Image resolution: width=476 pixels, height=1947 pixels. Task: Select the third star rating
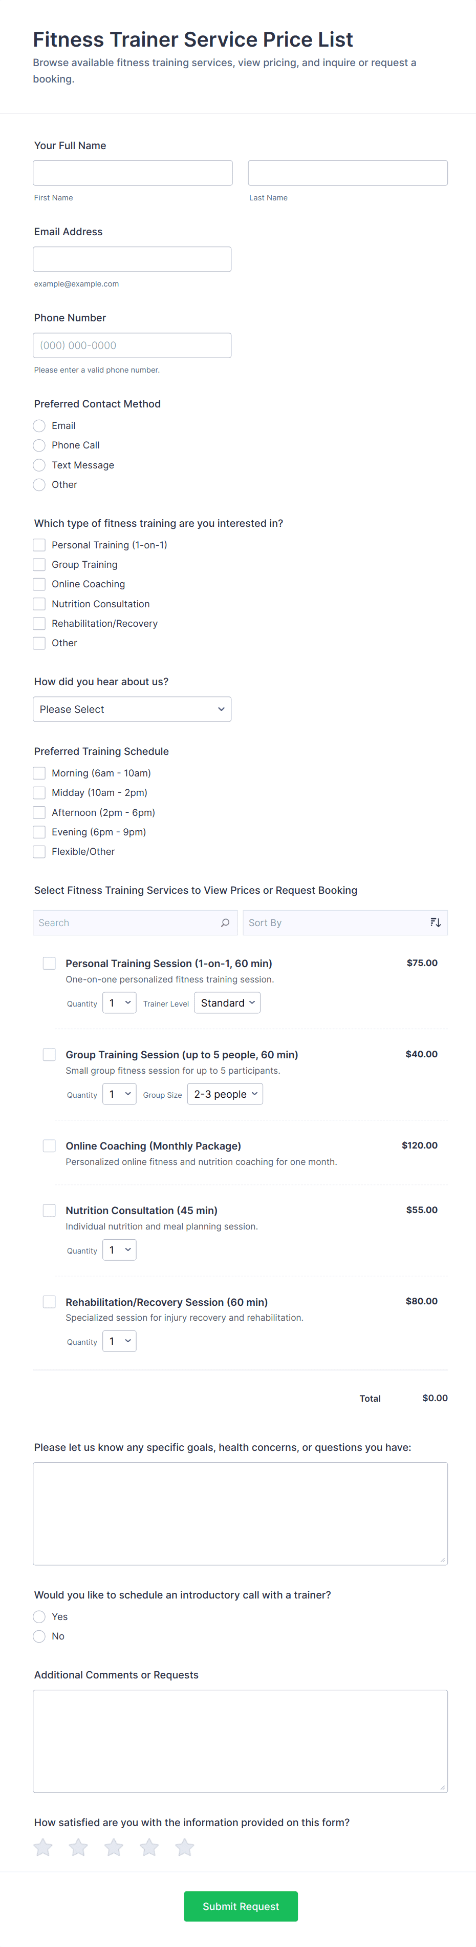[x=114, y=1847]
